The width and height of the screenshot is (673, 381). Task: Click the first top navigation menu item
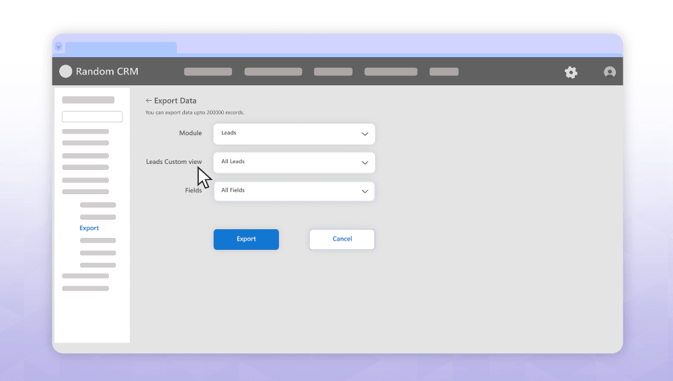click(208, 72)
